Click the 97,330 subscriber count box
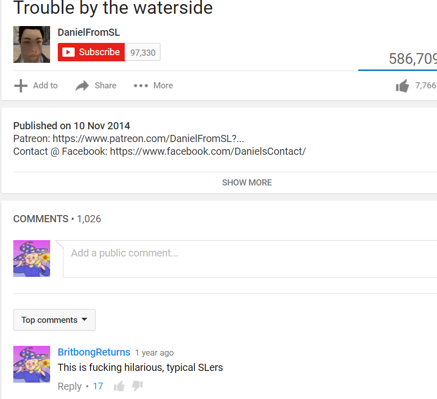Screen dimensions: 437x399 point(143,52)
